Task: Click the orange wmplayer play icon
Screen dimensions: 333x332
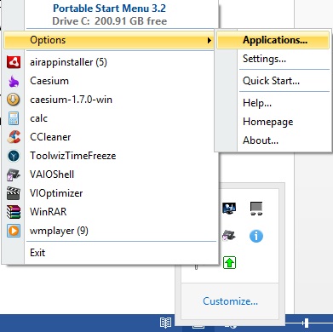Action: point(14,231)
